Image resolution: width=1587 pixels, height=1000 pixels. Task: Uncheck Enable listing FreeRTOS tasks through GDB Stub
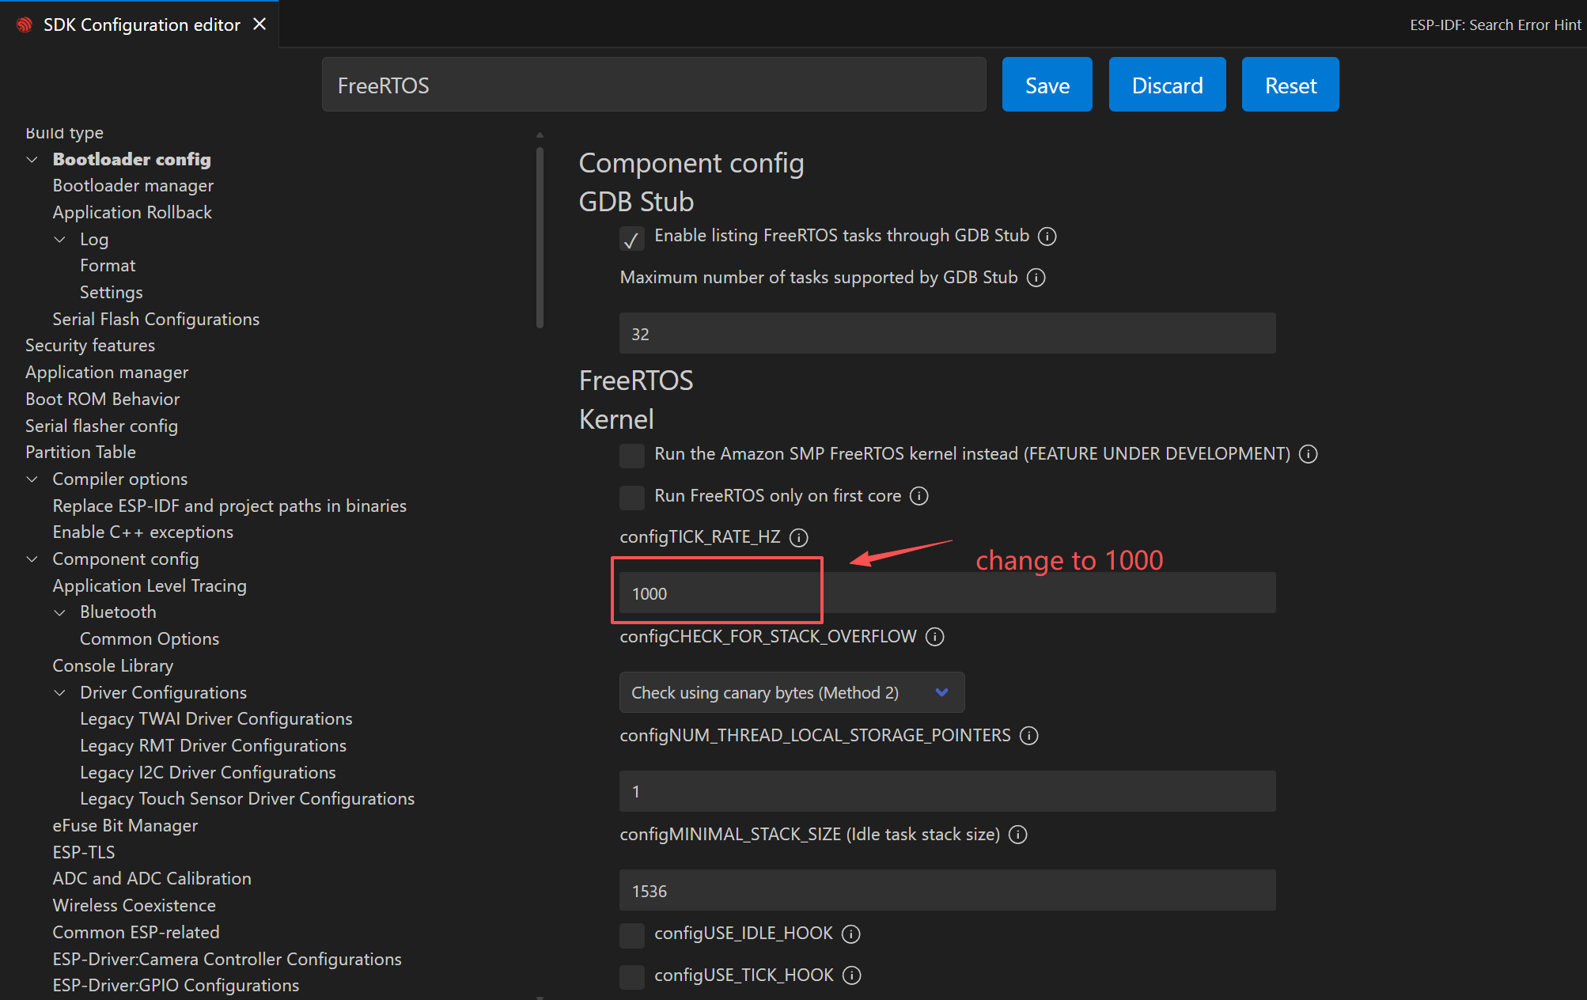pos(631,238)
